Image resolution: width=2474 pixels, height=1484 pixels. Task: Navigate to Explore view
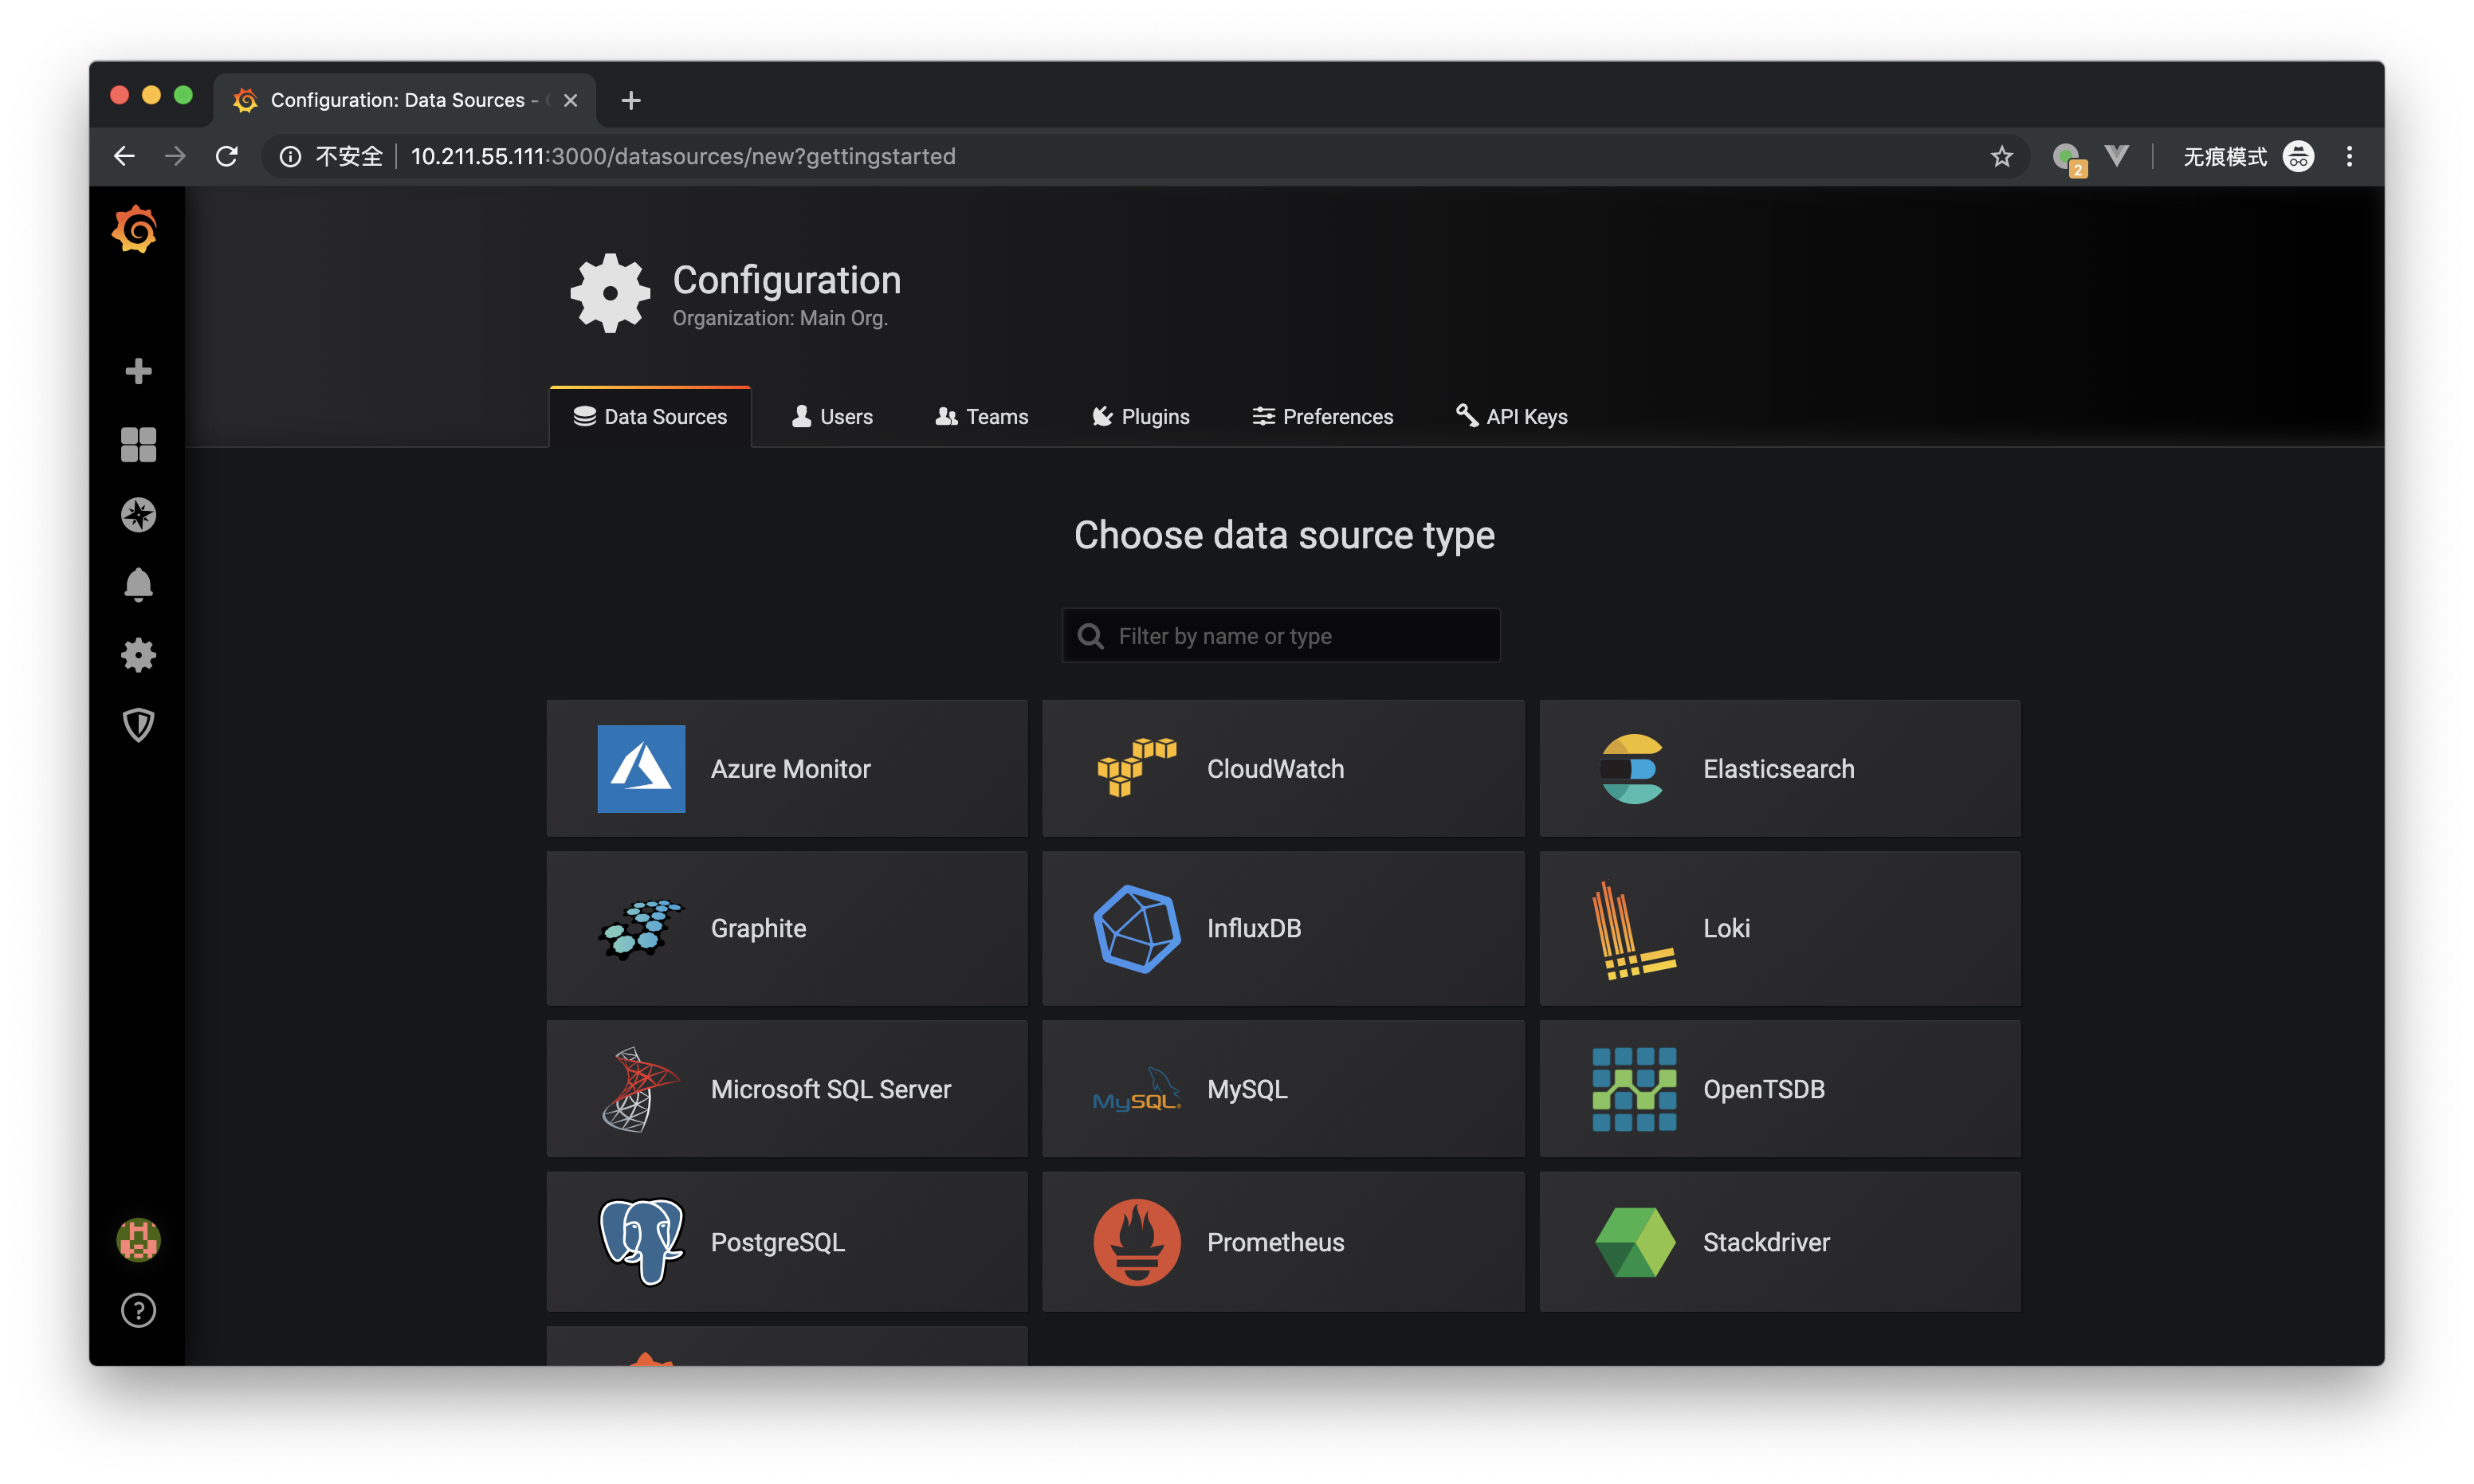click(x=139, y=514)
